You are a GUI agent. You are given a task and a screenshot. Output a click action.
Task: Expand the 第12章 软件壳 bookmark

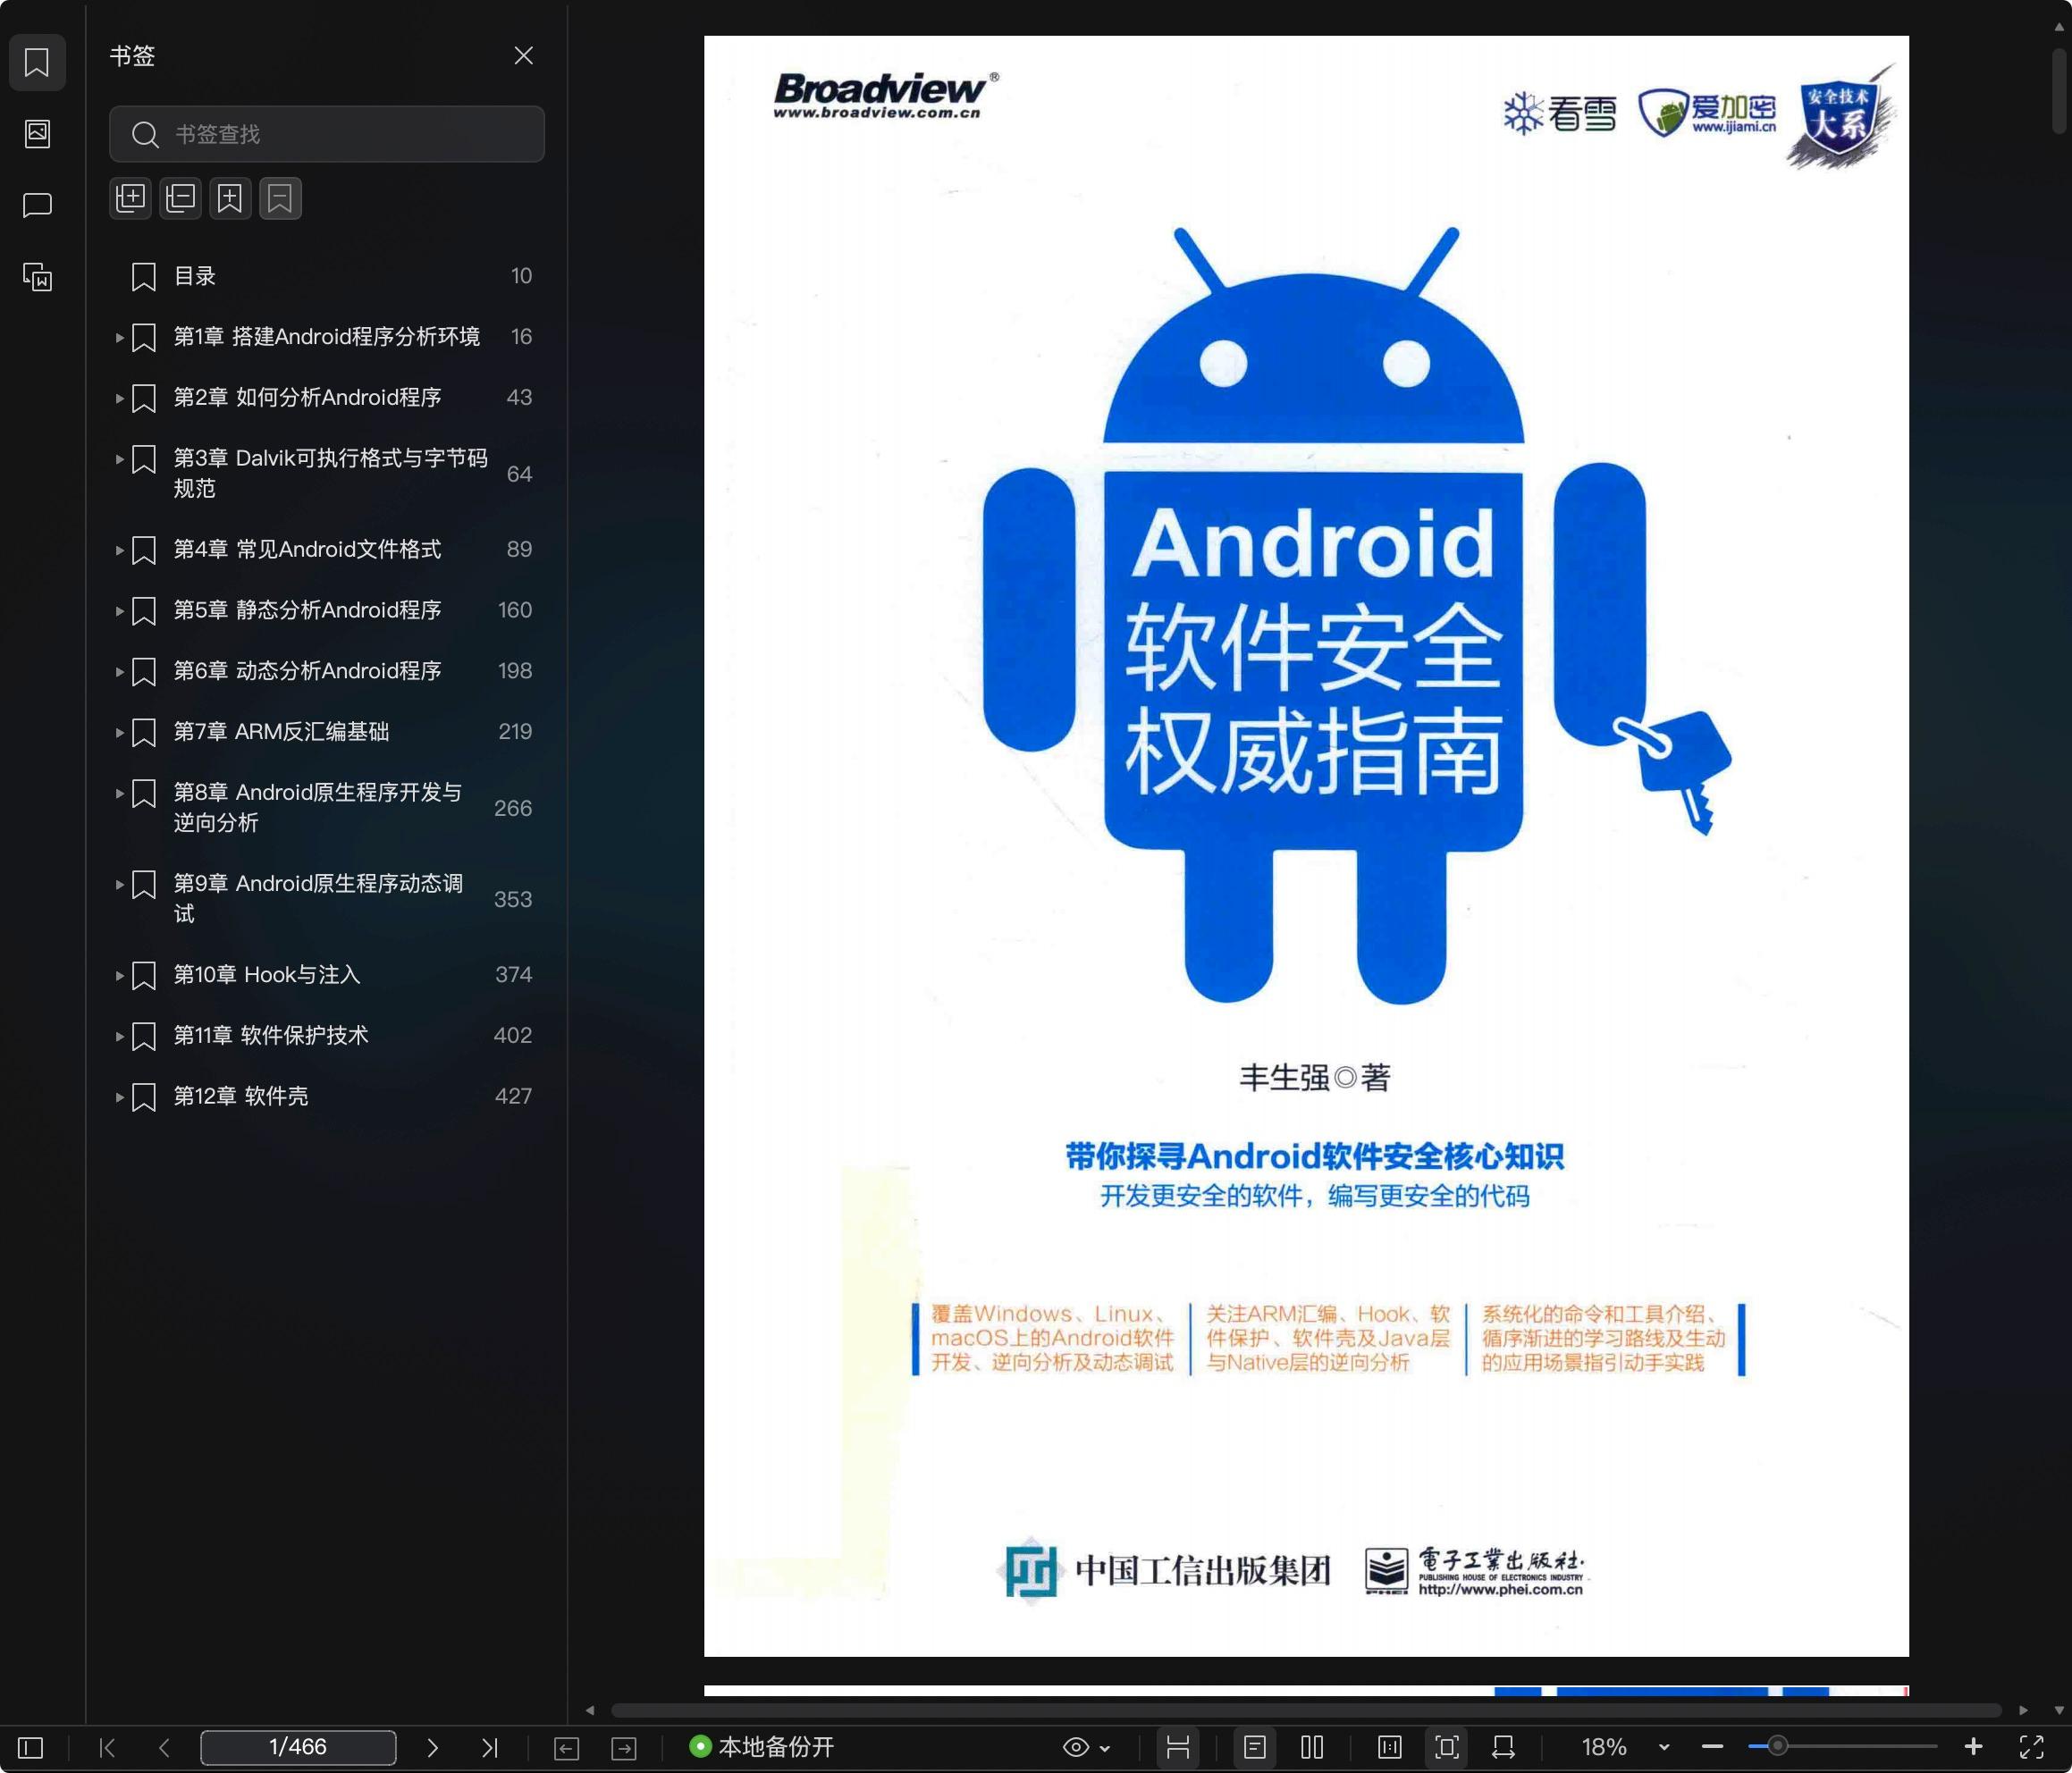click(x=119, y=1097)
